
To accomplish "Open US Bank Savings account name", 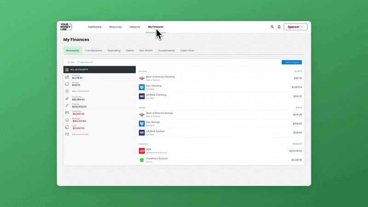I will (155, 131).
